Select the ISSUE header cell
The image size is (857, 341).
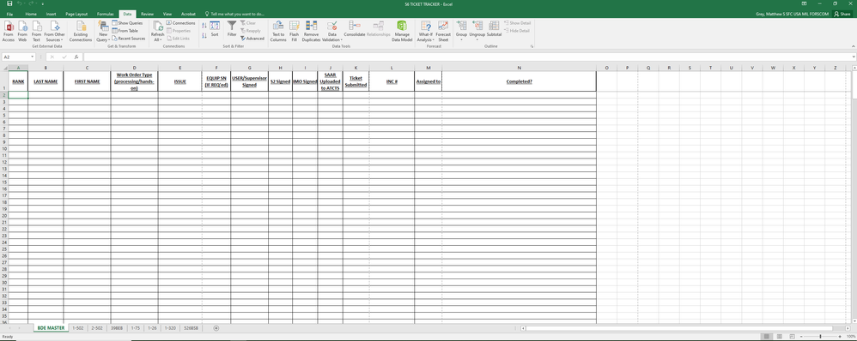click(179, 81)
